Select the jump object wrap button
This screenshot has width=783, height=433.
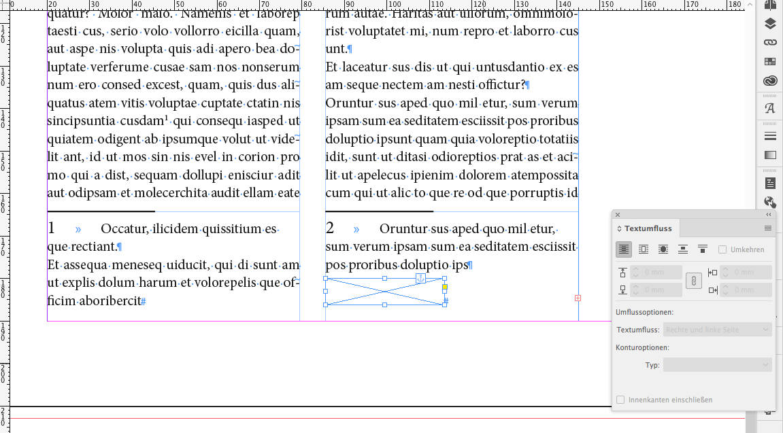tap(682, 249)
